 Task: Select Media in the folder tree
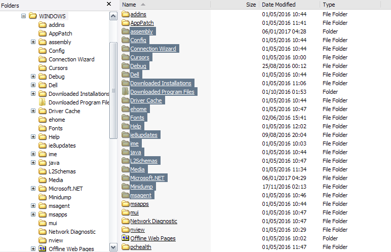(x=56, y=180)
